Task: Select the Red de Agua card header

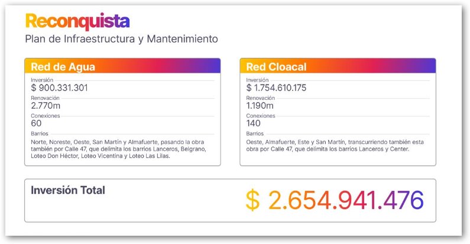Action: coord(122,66)
